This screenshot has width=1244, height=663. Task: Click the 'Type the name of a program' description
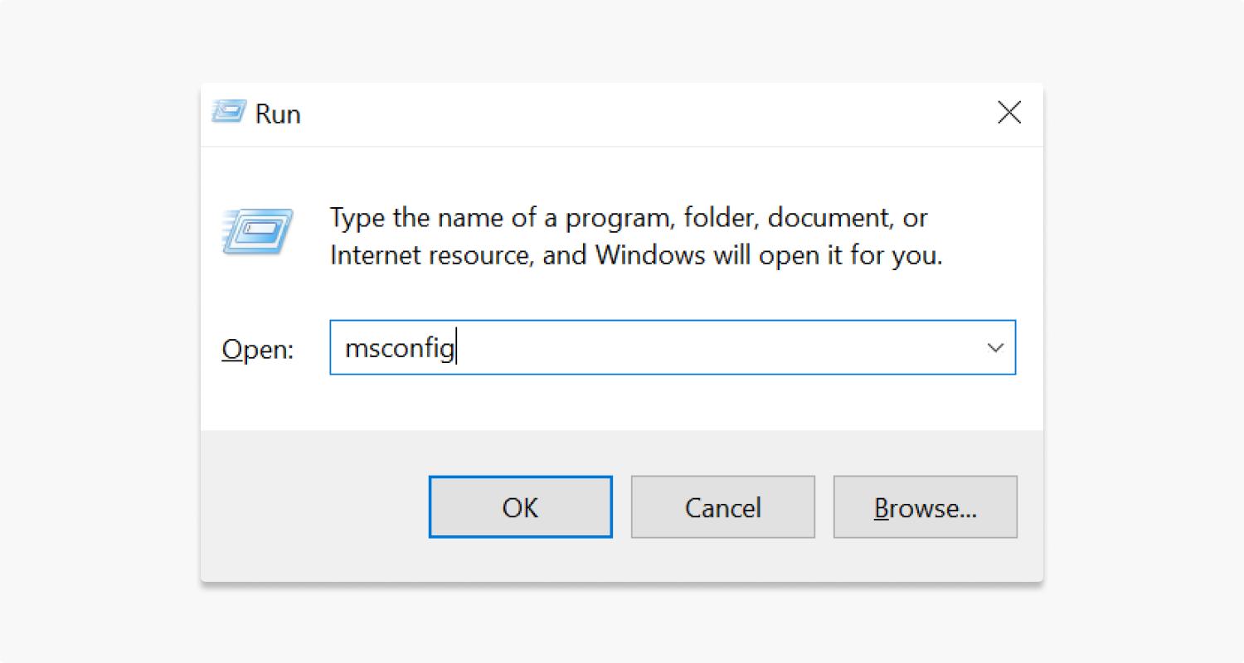636,236
